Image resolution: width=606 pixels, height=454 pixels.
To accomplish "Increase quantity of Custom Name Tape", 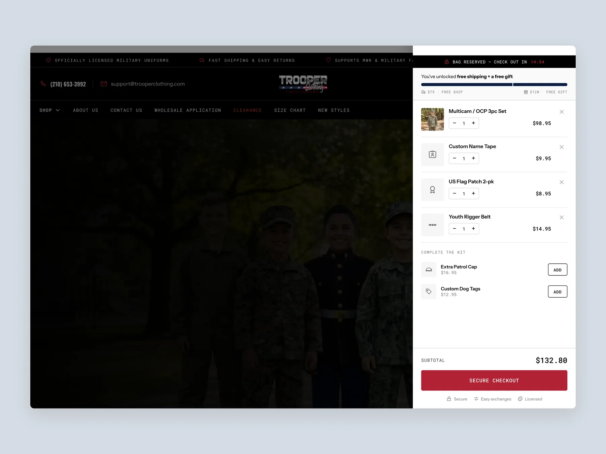I will pos(473,158).
